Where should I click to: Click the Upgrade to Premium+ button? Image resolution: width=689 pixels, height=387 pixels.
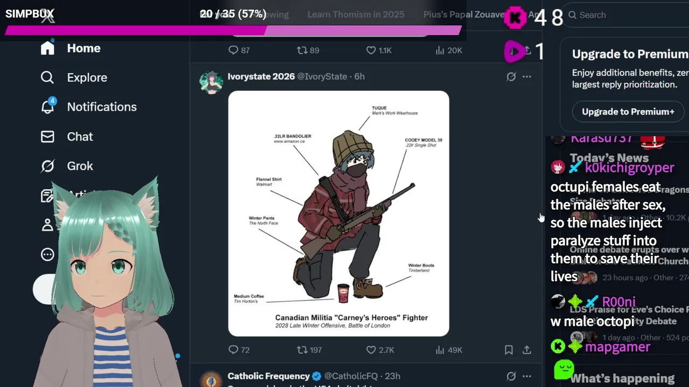628,112
